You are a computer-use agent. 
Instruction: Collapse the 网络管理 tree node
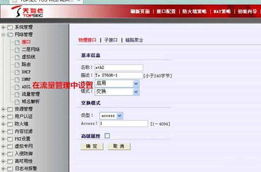click(3, 35)
